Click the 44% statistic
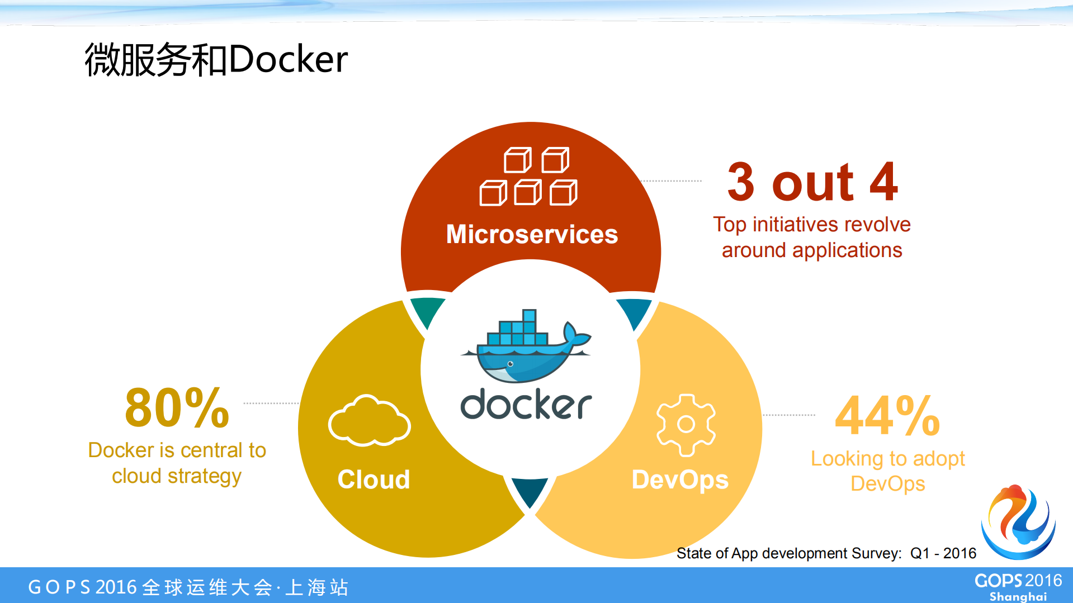The width and height of the screenshot is (1073, 603). (x=887, y=416)
